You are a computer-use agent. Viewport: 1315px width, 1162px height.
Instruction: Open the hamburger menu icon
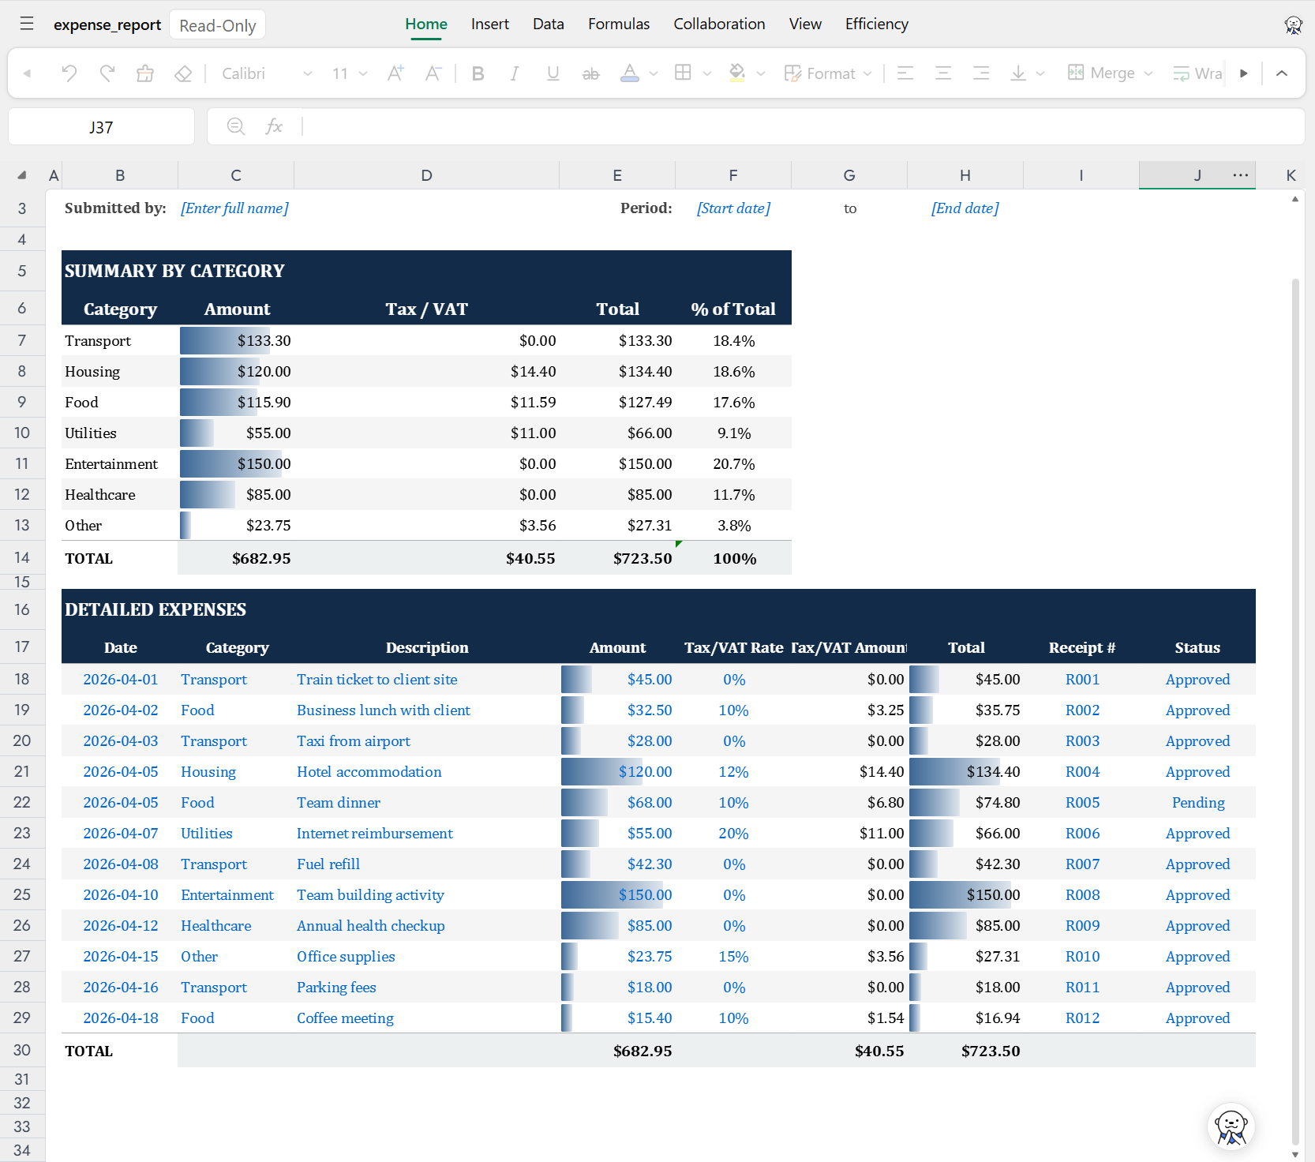pyautogui.click(x=27, y=24)
